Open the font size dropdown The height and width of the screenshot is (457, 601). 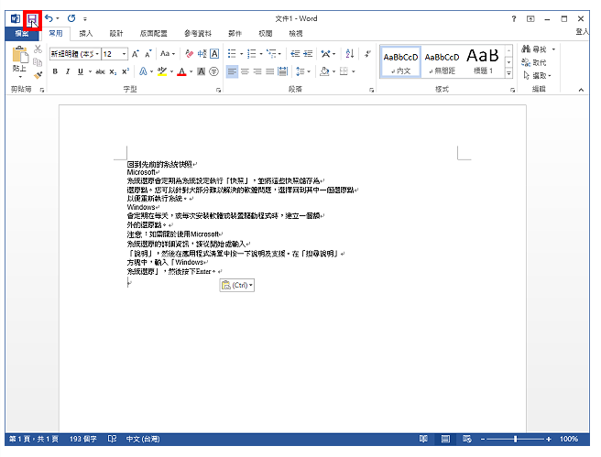(125, 54)
